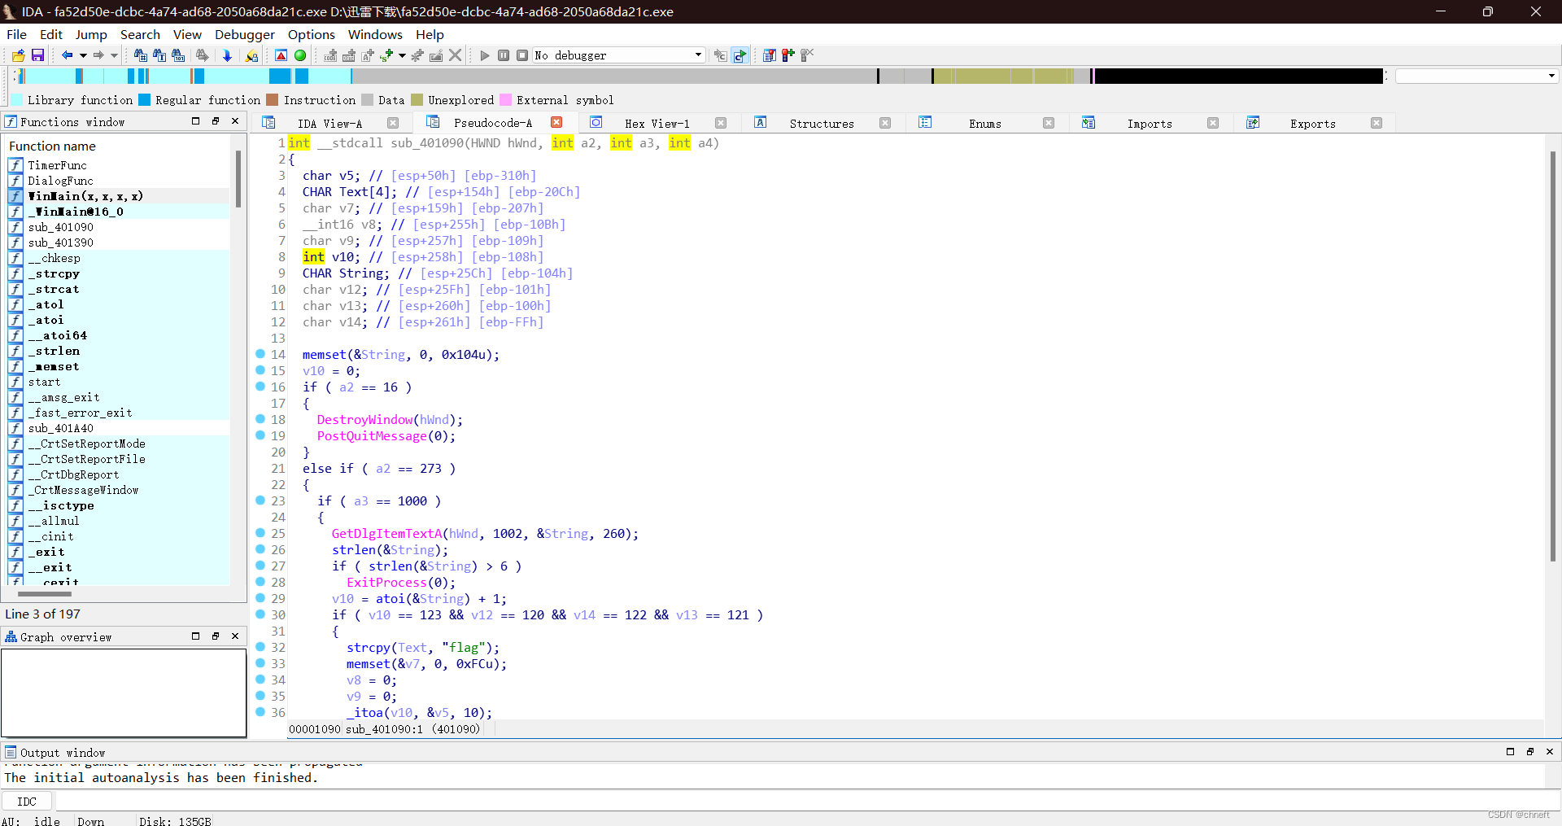Screen dimensions: 1562x826
Task: Open the File menu
Action: [x=16, y=34]
